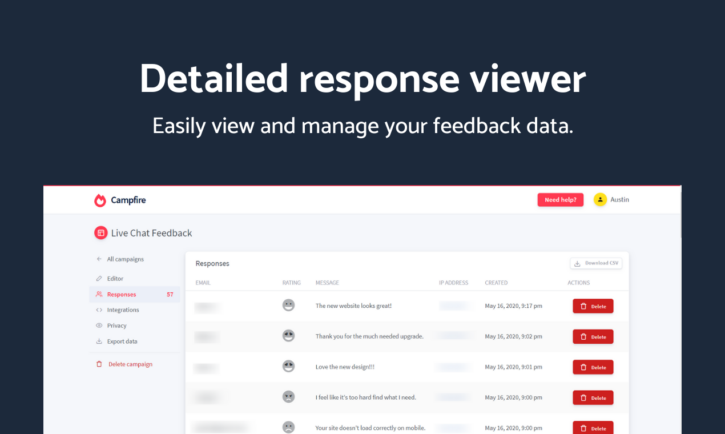Delete the response created at 9:02 pm
This screenshot has height=434, width=725.
click(x=593, y=336)
